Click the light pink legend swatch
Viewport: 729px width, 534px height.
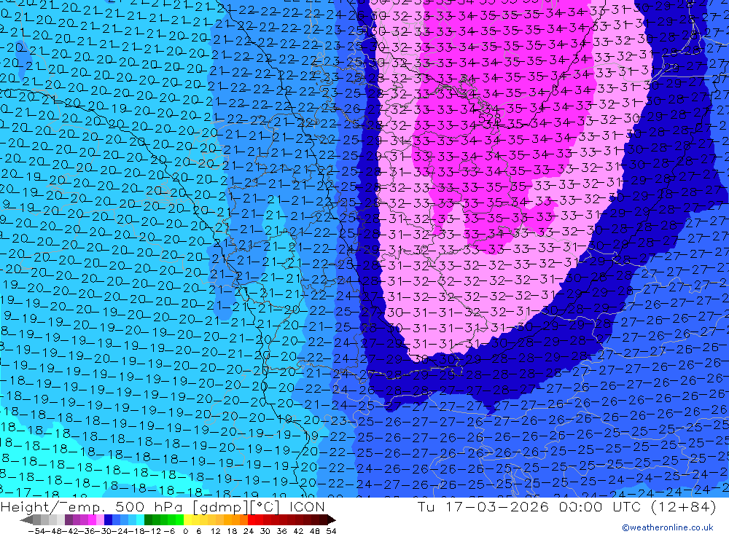point(101,519)
